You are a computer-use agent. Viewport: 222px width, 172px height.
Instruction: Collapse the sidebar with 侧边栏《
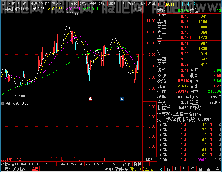click(x=149, y=169)
